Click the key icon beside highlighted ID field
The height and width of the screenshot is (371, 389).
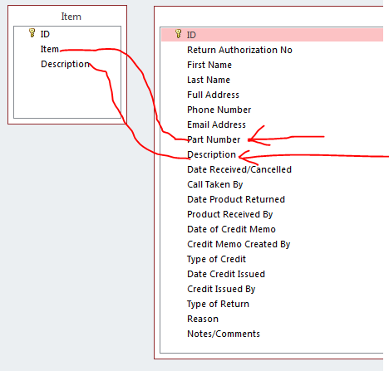pyautogui.click(x=178, y=34)
